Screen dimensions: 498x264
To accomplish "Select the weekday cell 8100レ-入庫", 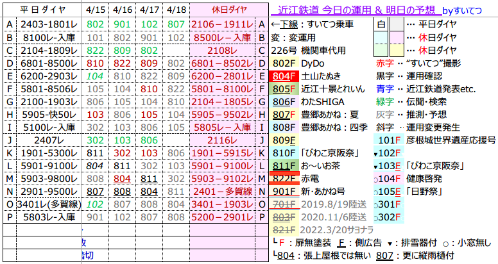I will (x=49, y=37).
